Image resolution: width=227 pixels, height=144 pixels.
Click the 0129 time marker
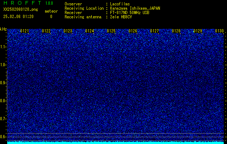(x=198, y=31)
